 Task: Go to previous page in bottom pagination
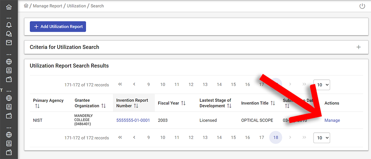point(134,138)
